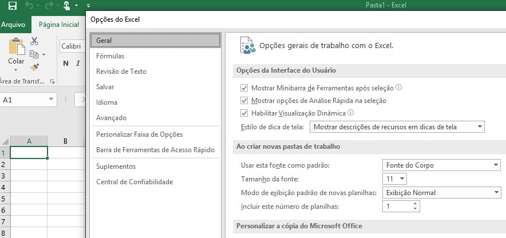Open the clipboard pane launcher icon
Image resolution: width=506 pixels, height=238 pixels.
[52, 82]
